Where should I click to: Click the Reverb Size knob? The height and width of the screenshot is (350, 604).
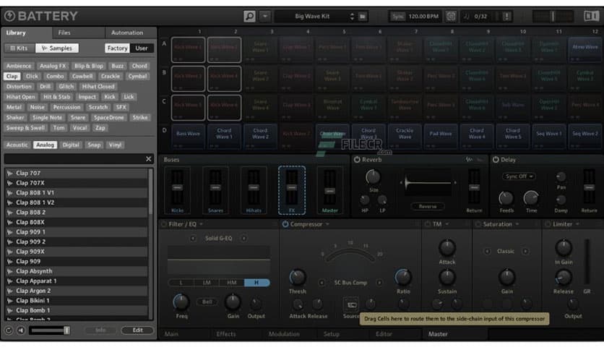click(373, 177)
